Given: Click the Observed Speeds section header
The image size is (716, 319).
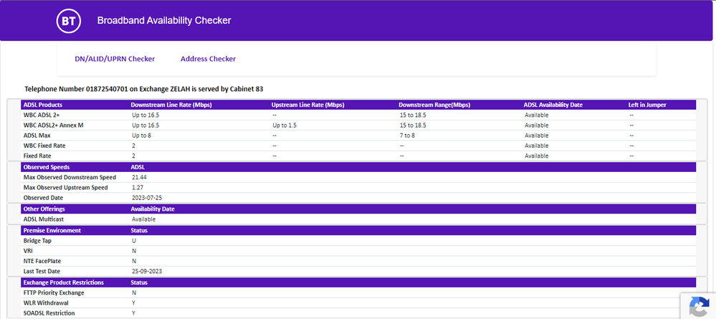Looking at the screenshot, I should pyautogui.click(x=47, y=167).
